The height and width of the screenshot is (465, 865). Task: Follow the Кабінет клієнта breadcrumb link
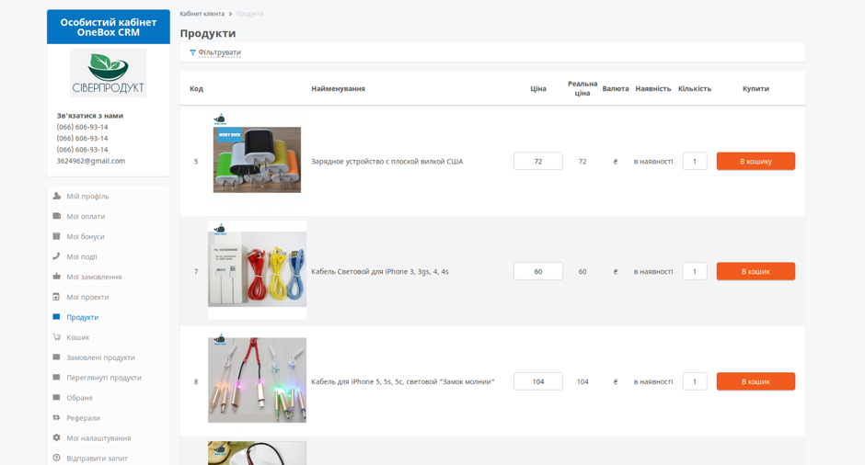point(202,14)
